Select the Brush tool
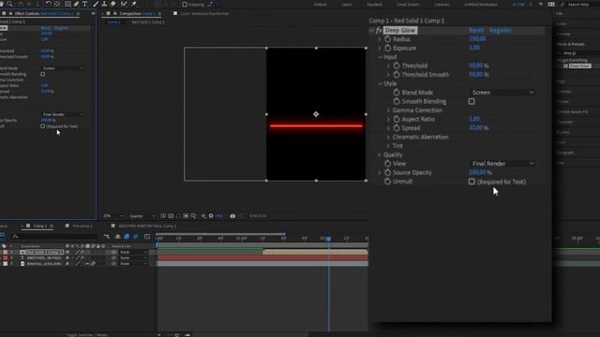 [96, 4]
